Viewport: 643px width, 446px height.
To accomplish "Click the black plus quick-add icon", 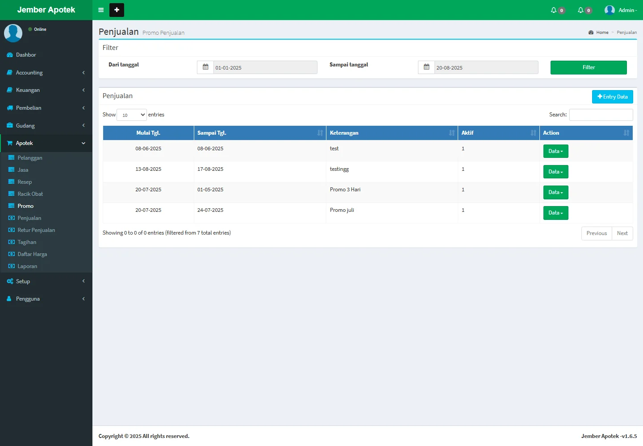I will [x=117, y=10].
